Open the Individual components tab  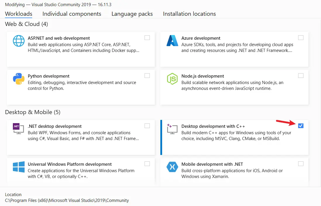(x=72, y=14)
